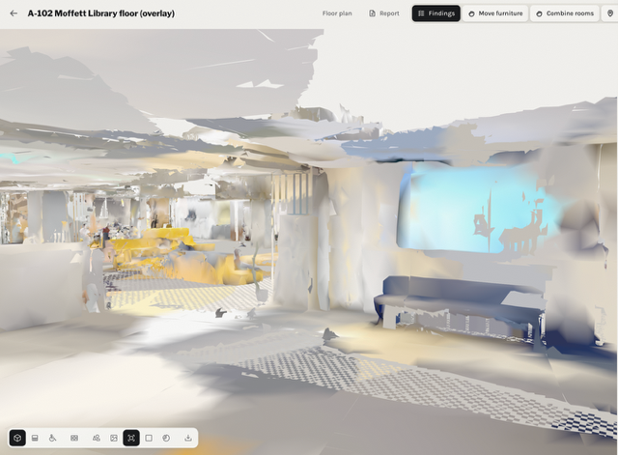This screenshot has width=618, height=455.
Task: Click the Move furniture button
Action: (495, 14)
